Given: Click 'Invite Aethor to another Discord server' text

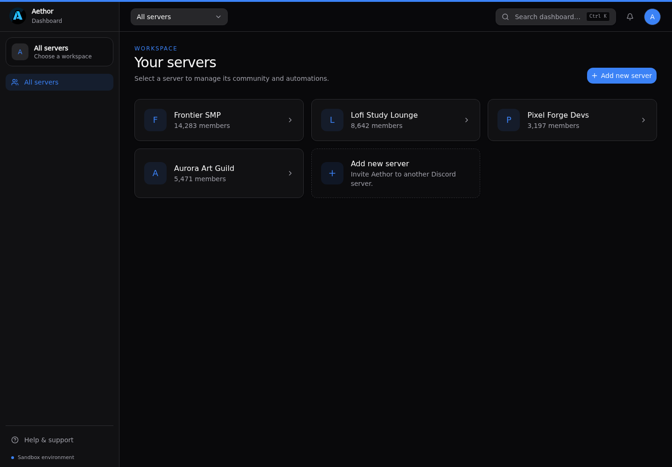Looking at the screenshot, I should pos(403,179).
